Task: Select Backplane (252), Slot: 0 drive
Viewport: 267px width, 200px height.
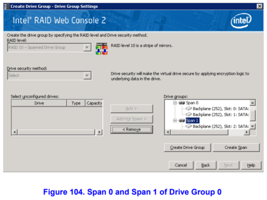Action: pos(221,109)
